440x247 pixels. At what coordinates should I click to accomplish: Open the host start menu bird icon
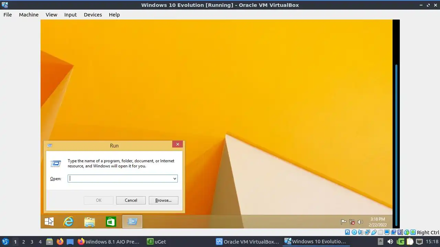pos(5,242)
